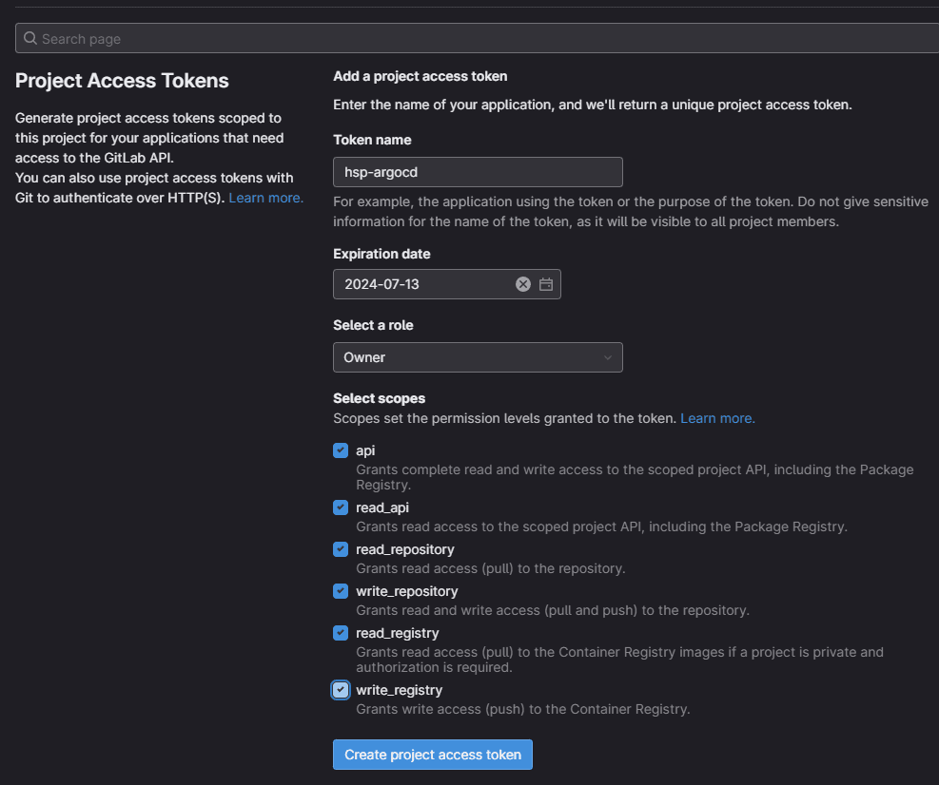Click the role dropdown chevron arrow
Image resolution: width=939 pixels, height=785 pixels.
pos(608,357)
